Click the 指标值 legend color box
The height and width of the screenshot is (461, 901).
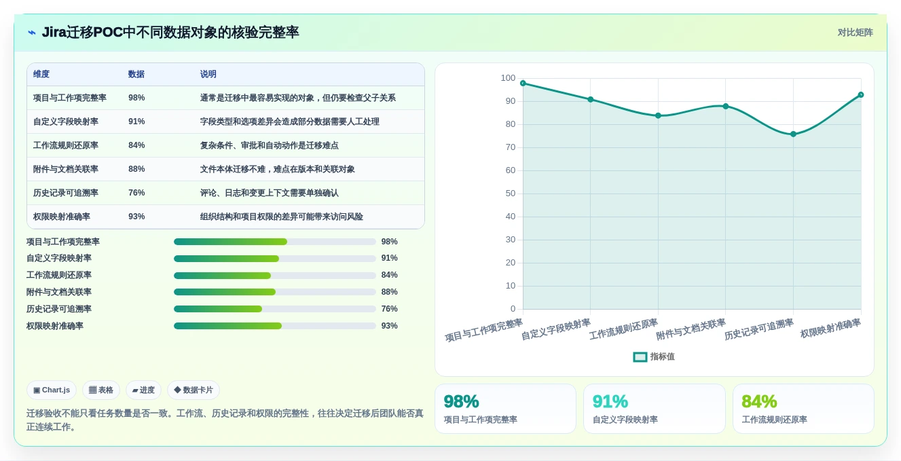coord(640,356)
